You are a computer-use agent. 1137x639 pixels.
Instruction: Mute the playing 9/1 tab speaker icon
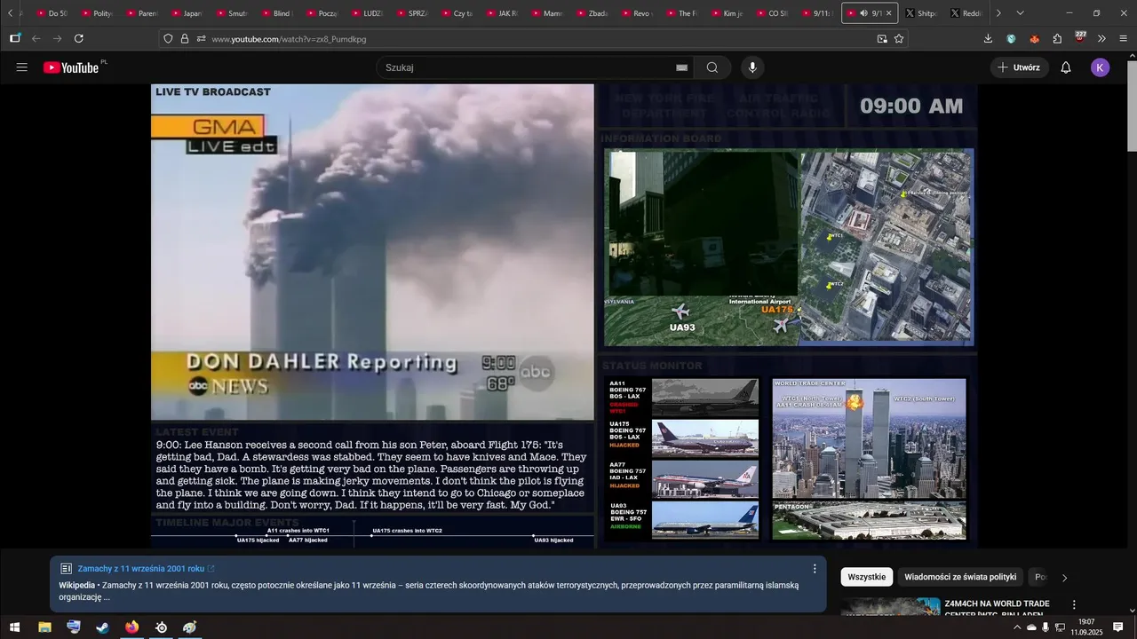coord(864,13)
